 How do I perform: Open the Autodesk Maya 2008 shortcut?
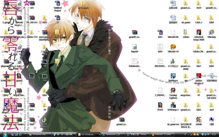(198, 35)
